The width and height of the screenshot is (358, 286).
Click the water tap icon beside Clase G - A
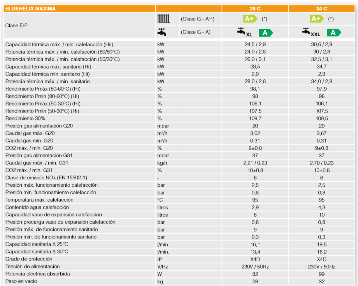pos(162,32)
